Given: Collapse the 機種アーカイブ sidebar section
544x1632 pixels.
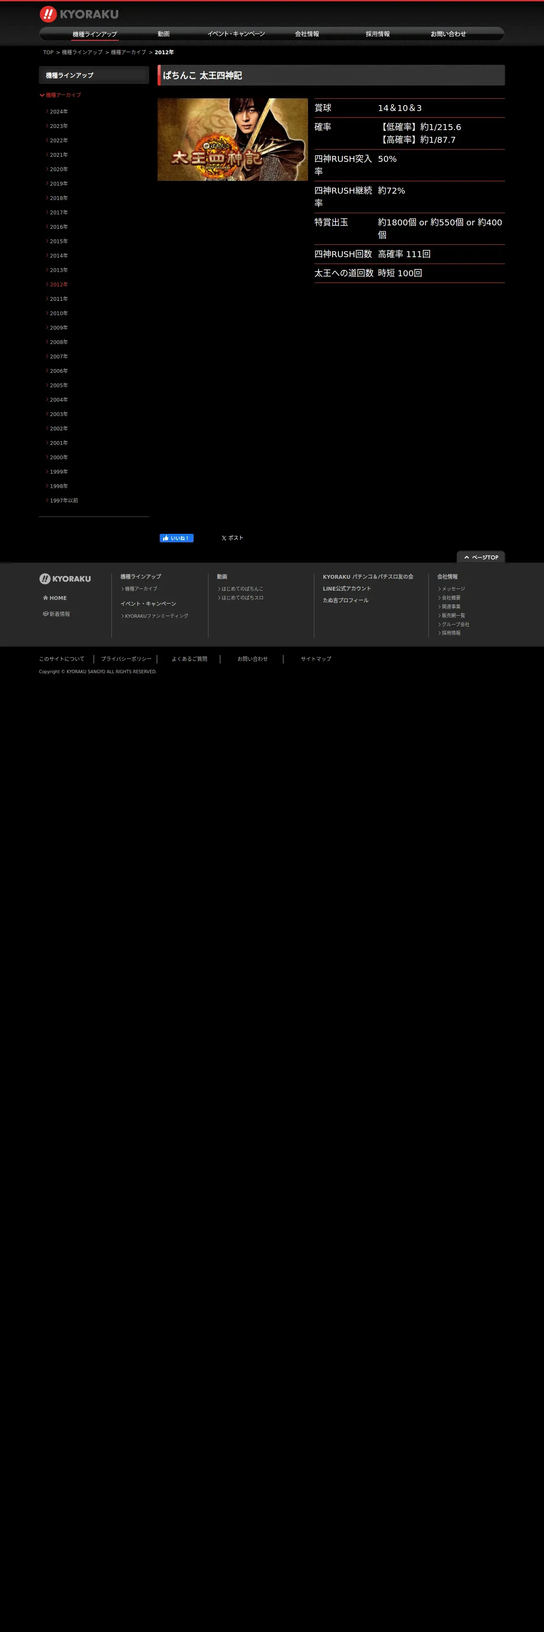Looking at the screenshot, I should pos(60,95).
